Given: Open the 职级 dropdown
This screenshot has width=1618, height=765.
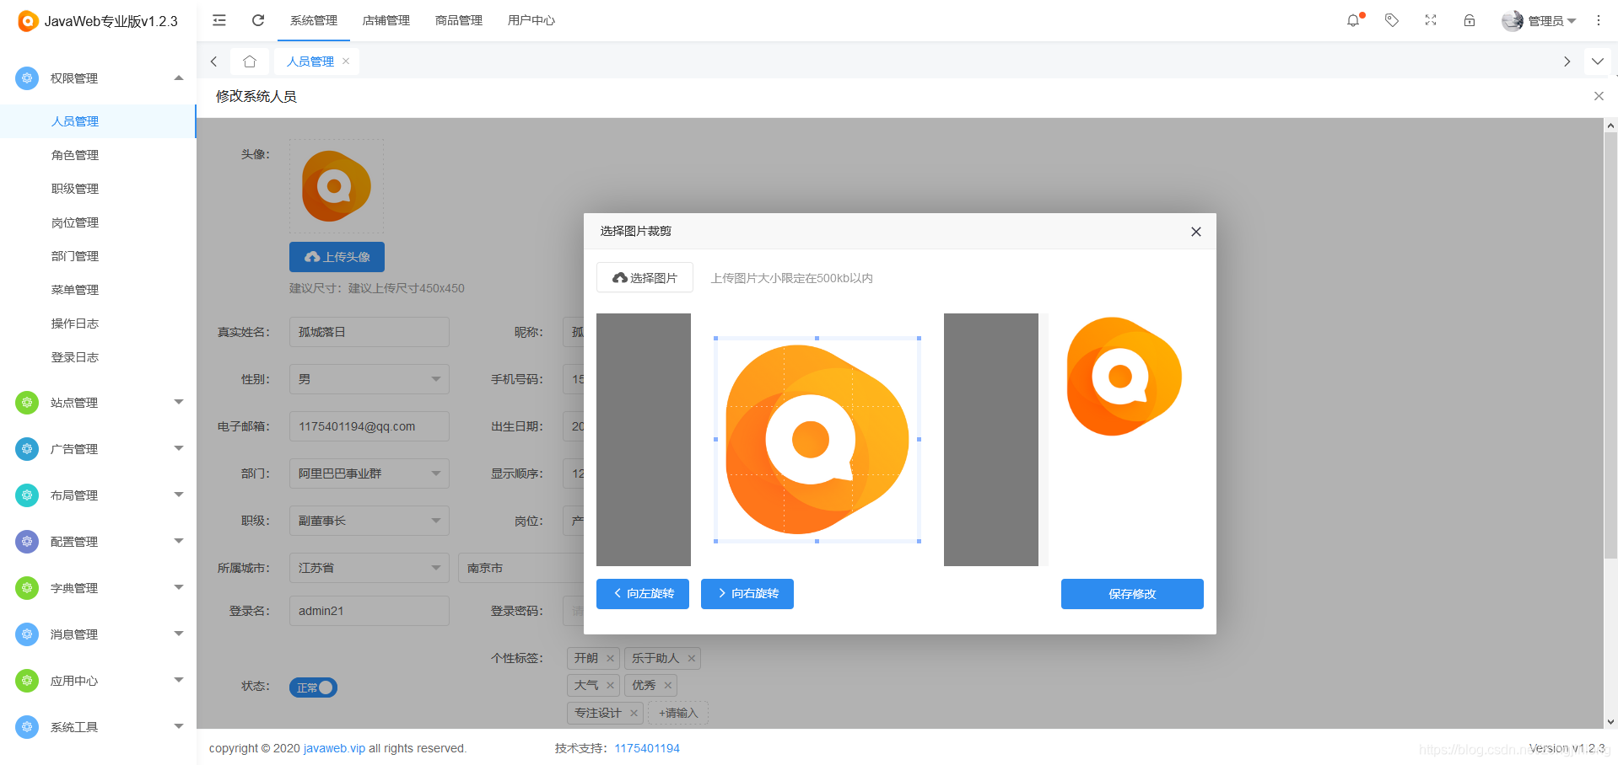Looking at the screenshot, I should click(x=369, y=521).
